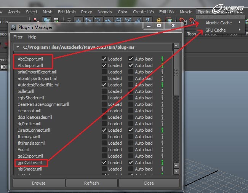Open info for ge2Export.mll plug-in
The height and width of the screenshot is (193, 248).
[162, 156]
